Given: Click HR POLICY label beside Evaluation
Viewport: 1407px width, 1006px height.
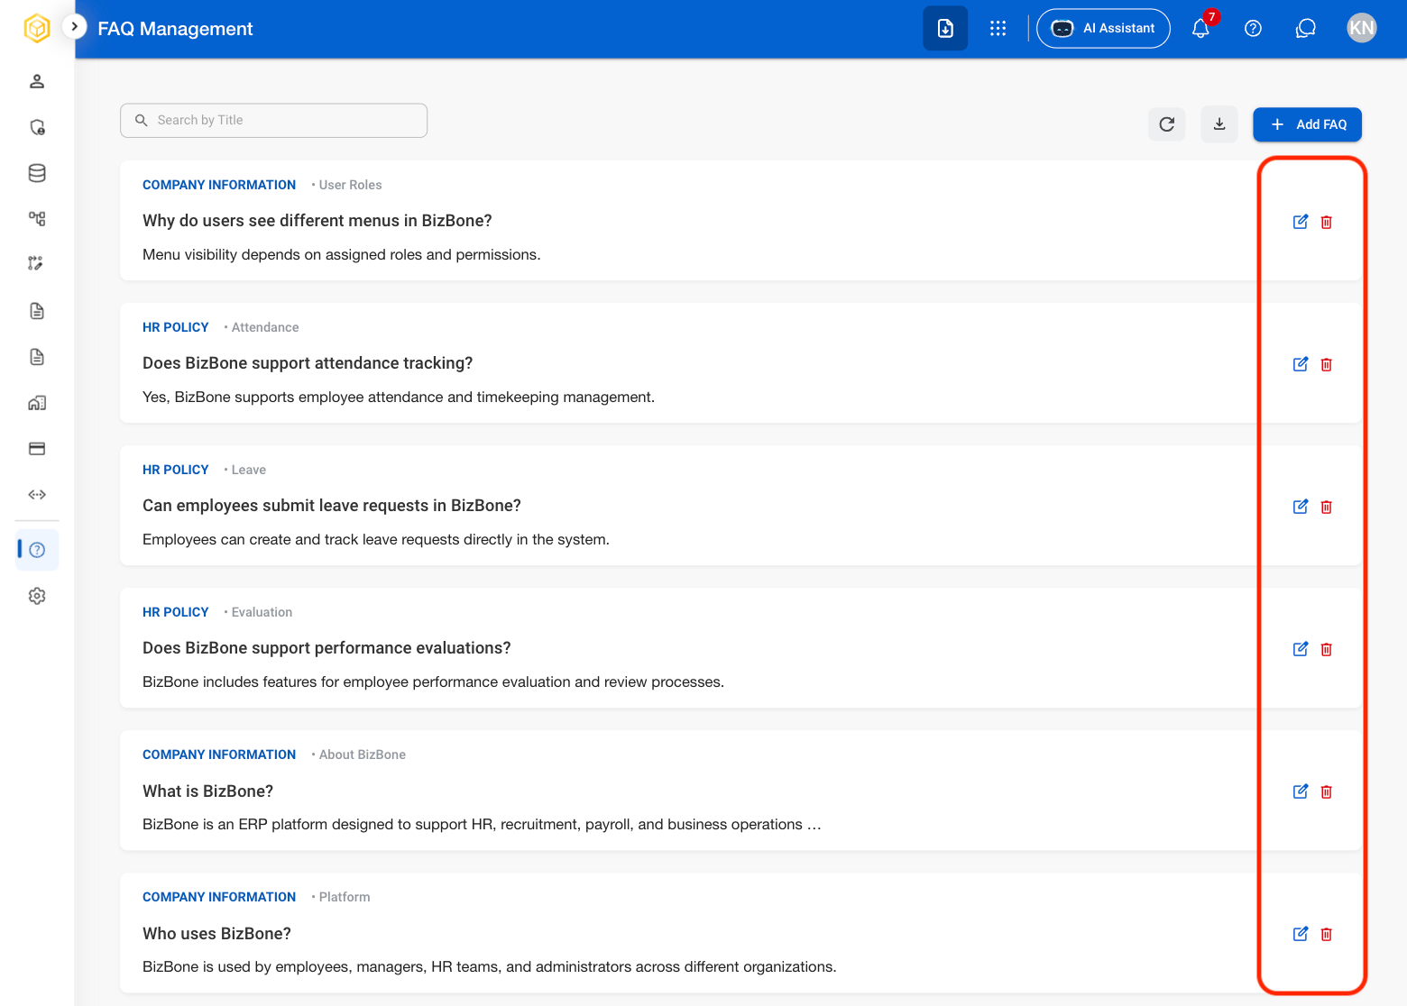Looking at the screenshot, I should click(176, 612).
